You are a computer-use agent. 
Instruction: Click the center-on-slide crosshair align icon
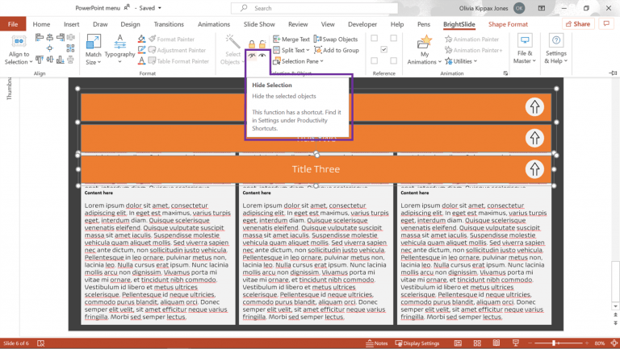point(50,48)
